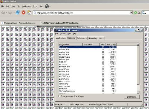The height and width of the screenshot is (109, 149).
Task: Click the process list scrollbar up arrow
Action: click(138, 44)
